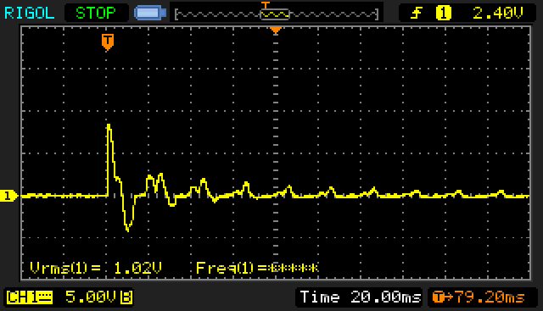The image size is (543, 311).
Task: Click the Freq(1) measurement readout
Action: pyautogui.click(x=257, y=268)
